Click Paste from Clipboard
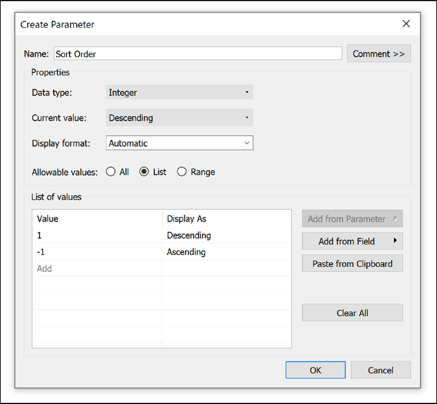Image resolution: width=437 pixels, height=404 pixels. [x=352, y=263]
